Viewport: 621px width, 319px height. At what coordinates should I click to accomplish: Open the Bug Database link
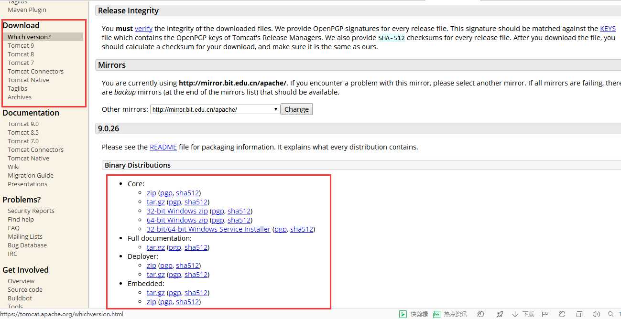(x=27, y=245)
